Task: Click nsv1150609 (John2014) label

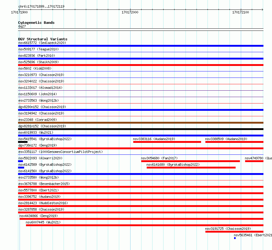Action: (x=38, y=94)
